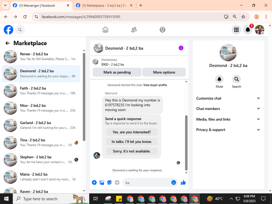Send a thumbs up like
This screenshot has height=204, width=272.
183,182
